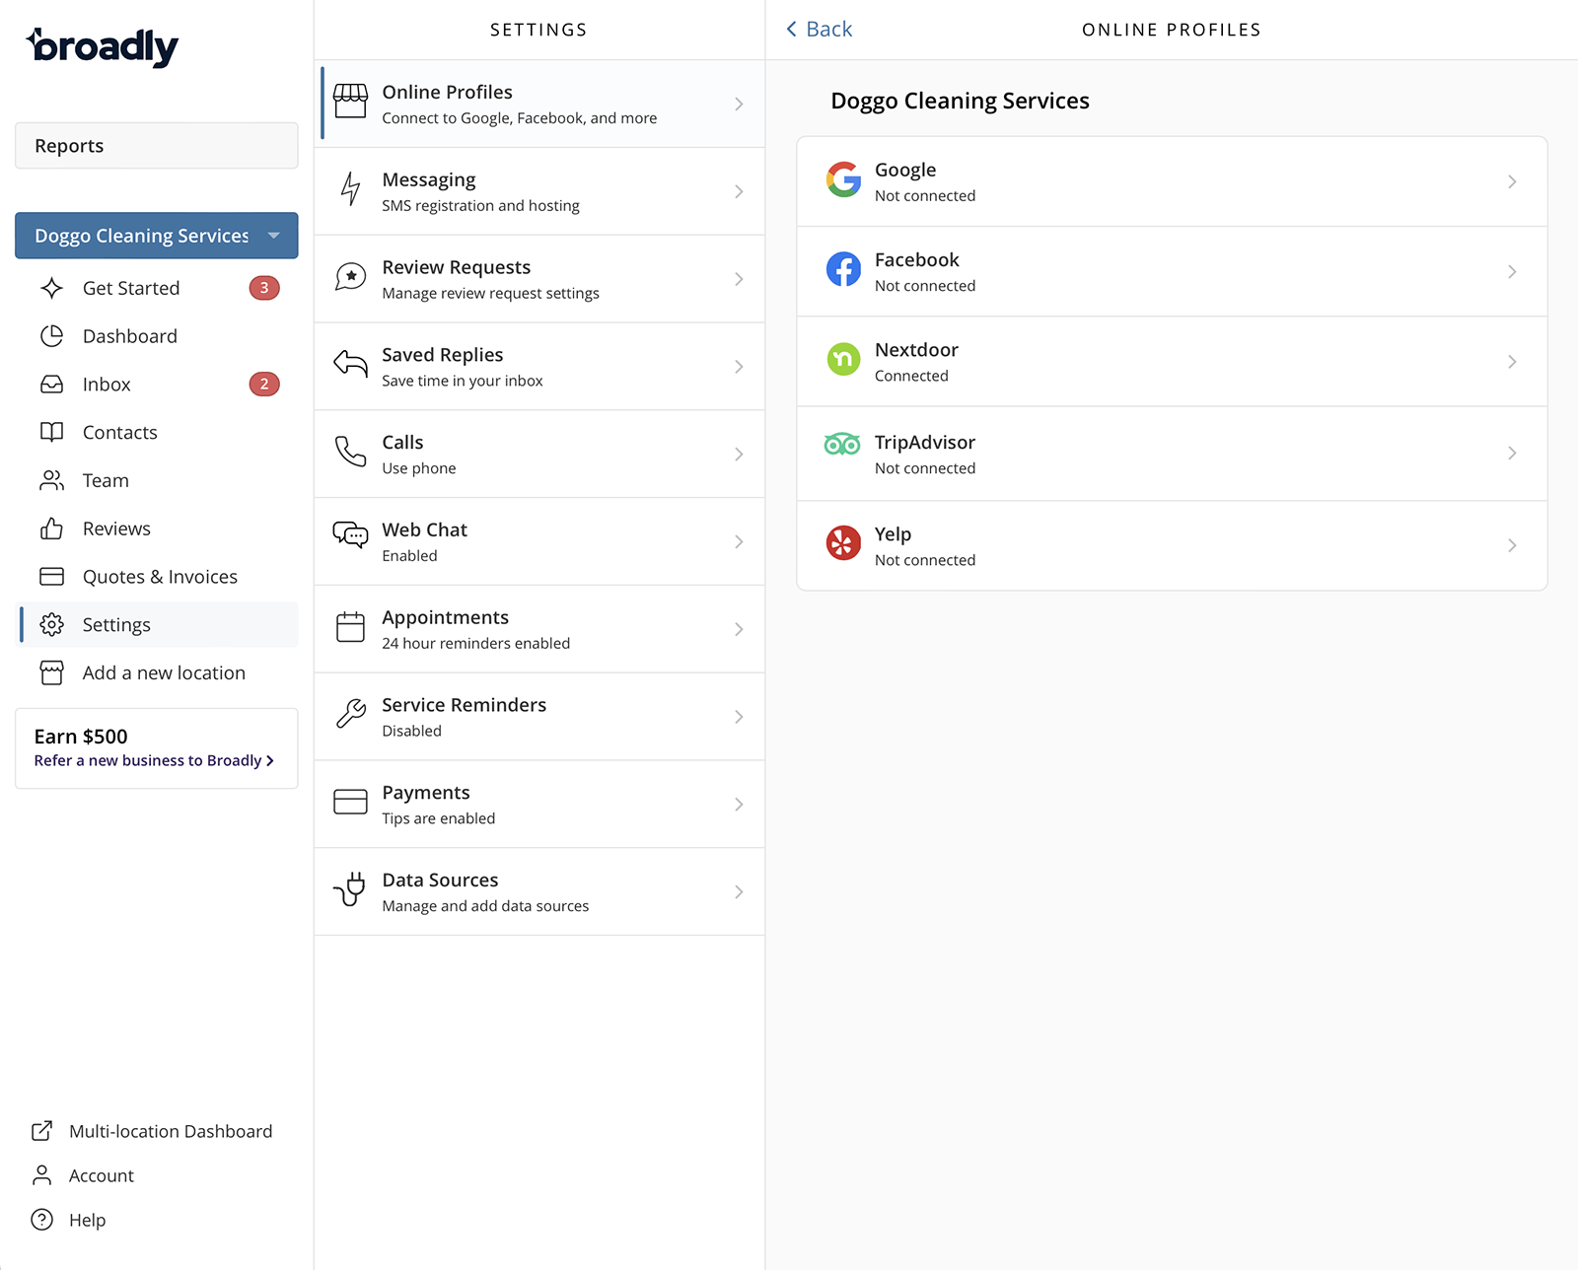Click the Google logo icon
The width and height of the screenshot is (1578, 1270).
[x=843, y=179]
